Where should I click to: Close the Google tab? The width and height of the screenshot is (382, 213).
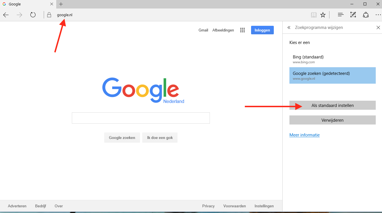coord(52,4)
